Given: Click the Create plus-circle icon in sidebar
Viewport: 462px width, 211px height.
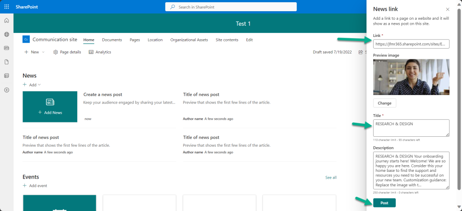Looking at the screenshot, I should [6, 90].
